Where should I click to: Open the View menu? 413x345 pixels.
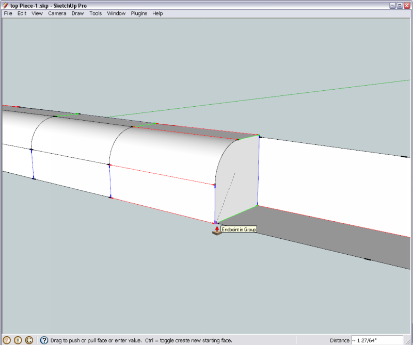[x=37, y=13]
